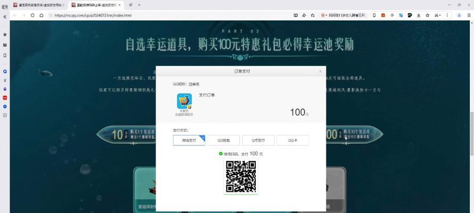This screenshot has height=213, width=474.
Task: Open the three-dot toolbar overflow menu
Action: pos(447,15)
